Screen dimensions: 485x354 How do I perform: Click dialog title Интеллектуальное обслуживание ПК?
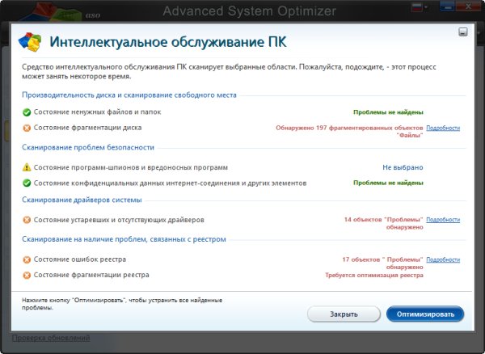pos(168,42)
